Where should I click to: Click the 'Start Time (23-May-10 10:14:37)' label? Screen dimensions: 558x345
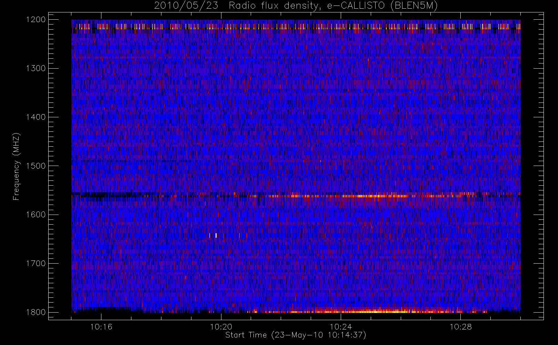pos(296,335)
